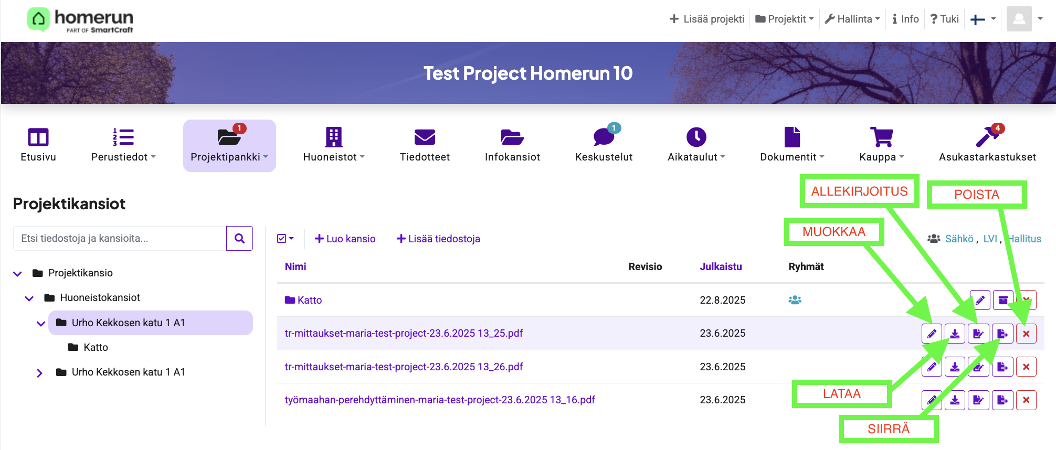Open the language flag dropdown
Viewport: 1056px width, 450px height.
pyautogui.click(x=983, y=19)
